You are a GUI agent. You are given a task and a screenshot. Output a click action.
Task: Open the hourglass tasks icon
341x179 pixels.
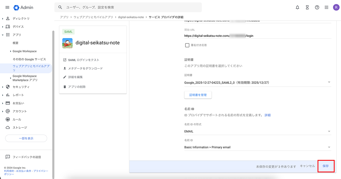[307, 7]
